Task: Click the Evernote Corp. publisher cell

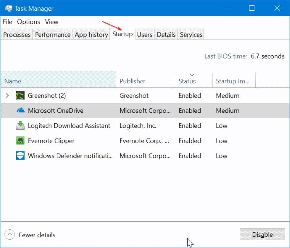Action: click(x=144, y=141)
